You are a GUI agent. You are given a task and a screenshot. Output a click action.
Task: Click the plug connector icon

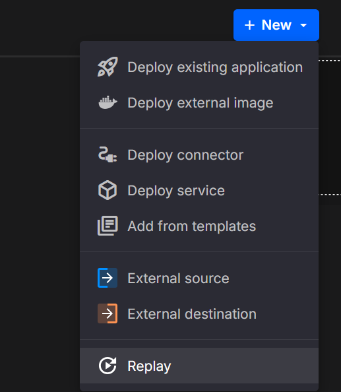coord(108,154)
